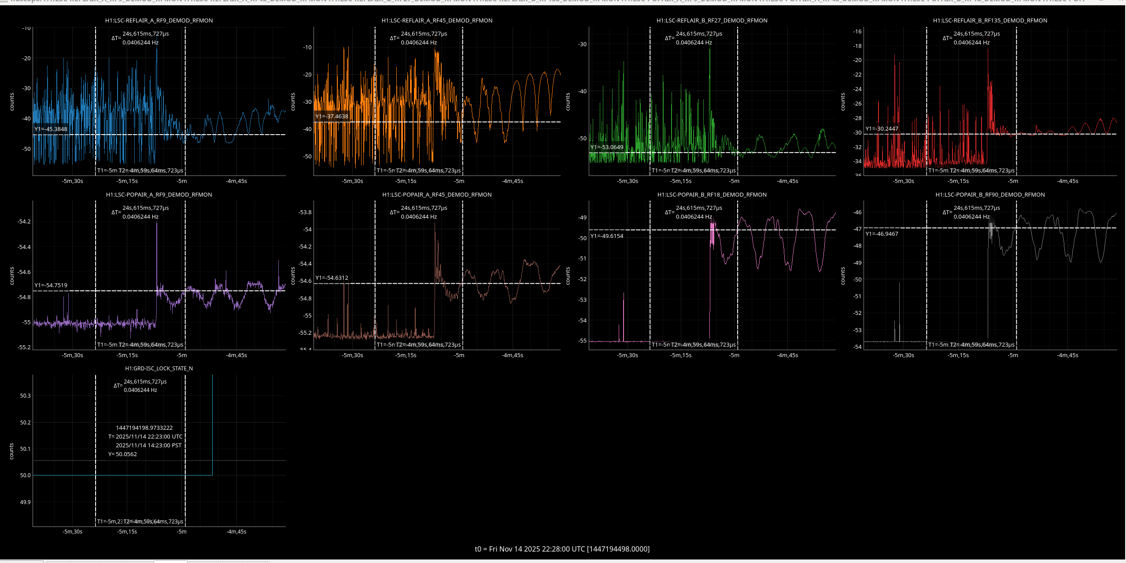Click the H1:LSC-REFLAIR_B_RF27_DEMOD_RFMON title
1126x563 pixels.
(712, 20)
